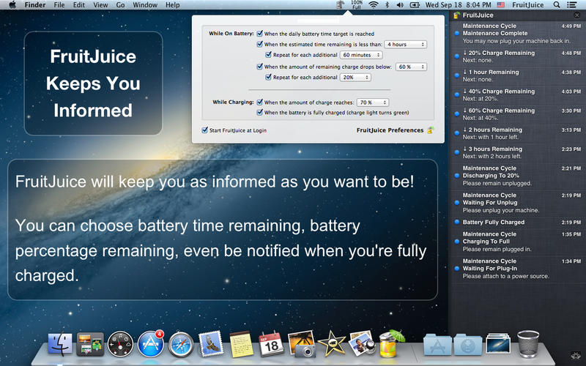This screenshot has width=586, height=366.
Task: Open Spotlight search magnifier
Action: (x=557, y=5)
